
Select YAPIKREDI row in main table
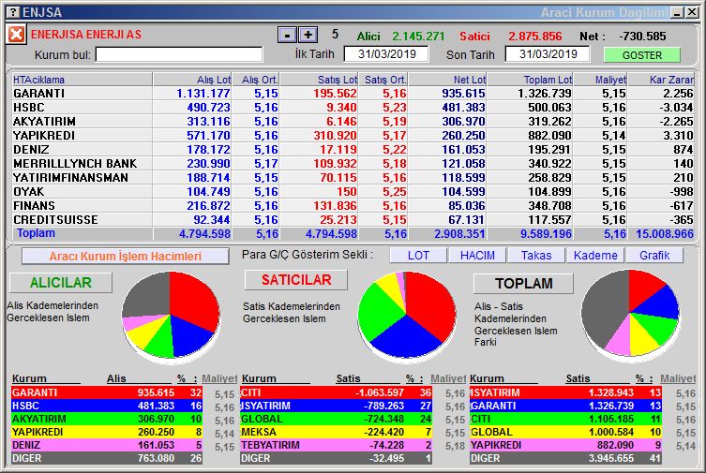[x=353, y=135]
